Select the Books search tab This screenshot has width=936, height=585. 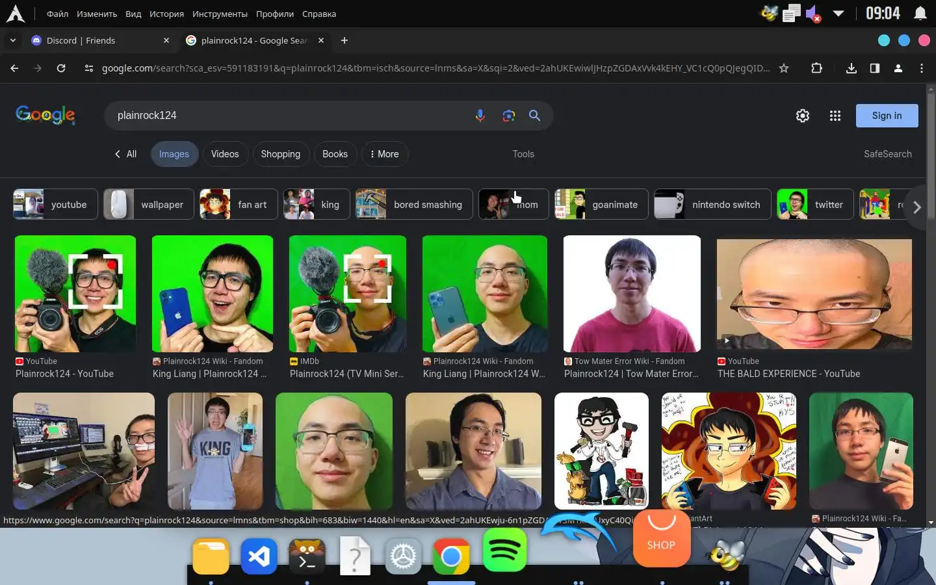coord(335,154)
